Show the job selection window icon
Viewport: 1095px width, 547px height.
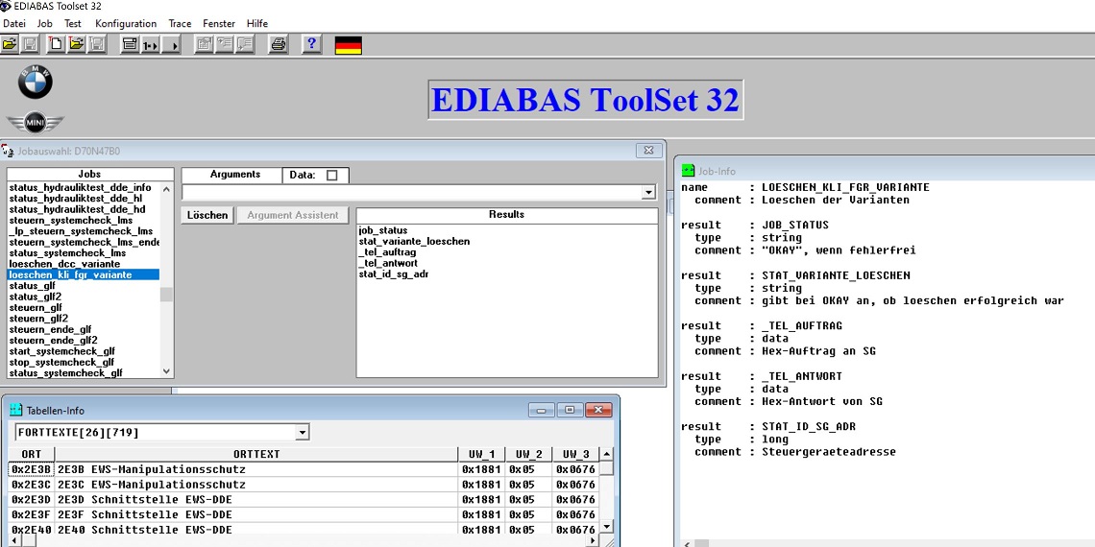click(130, 45)
